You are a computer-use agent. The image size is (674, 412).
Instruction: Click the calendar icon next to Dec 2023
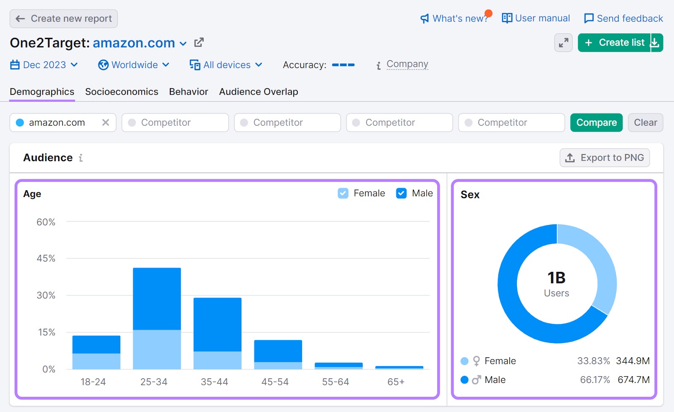click(15, 65)
